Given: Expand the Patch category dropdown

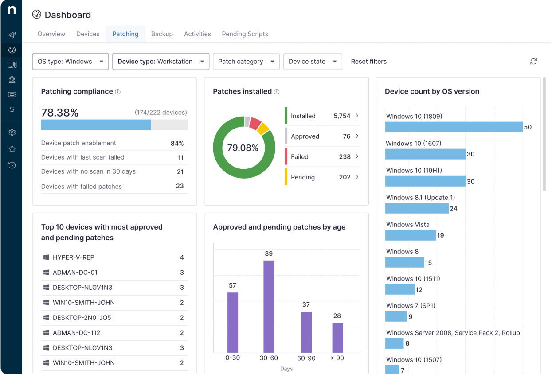Looking at the screenshot, I should (x=246, y=62).
